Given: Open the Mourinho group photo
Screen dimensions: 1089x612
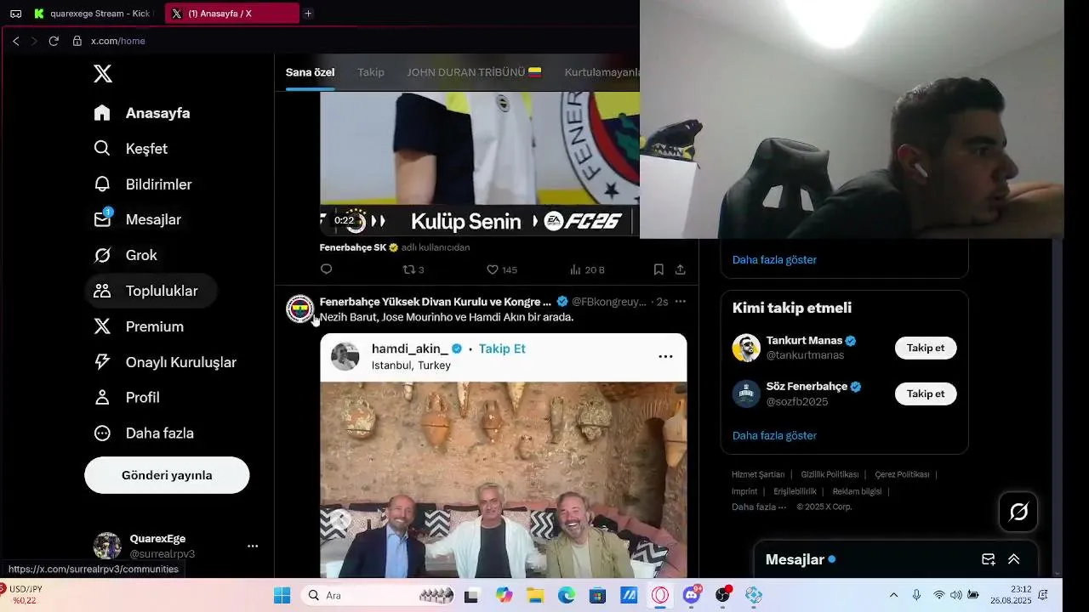Looking at the screenshot, I should 504,480.
